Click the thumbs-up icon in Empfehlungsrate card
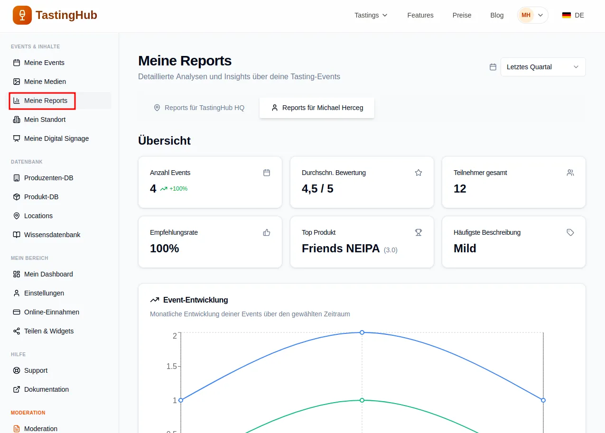 click(267, 232)
